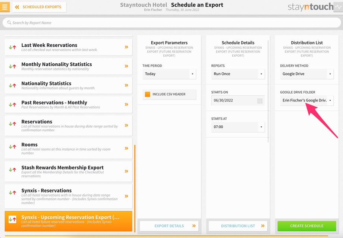Toggle the Include CSV Header checkbox
The image size is (343, 238).
(148, 94)
